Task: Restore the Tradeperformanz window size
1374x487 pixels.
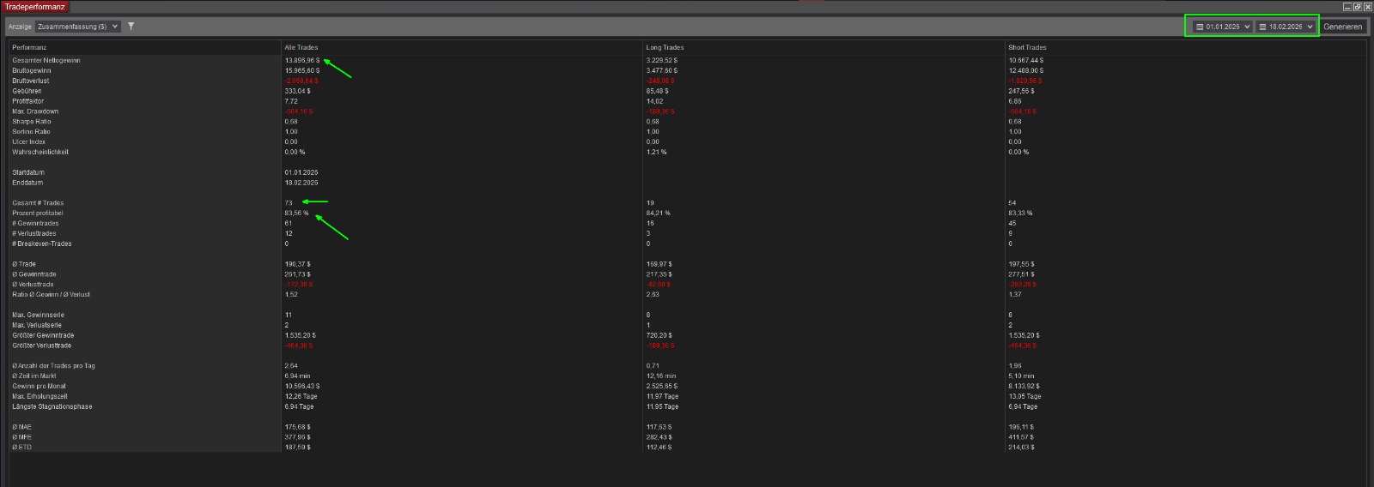Action: (x=1358, y=6)
